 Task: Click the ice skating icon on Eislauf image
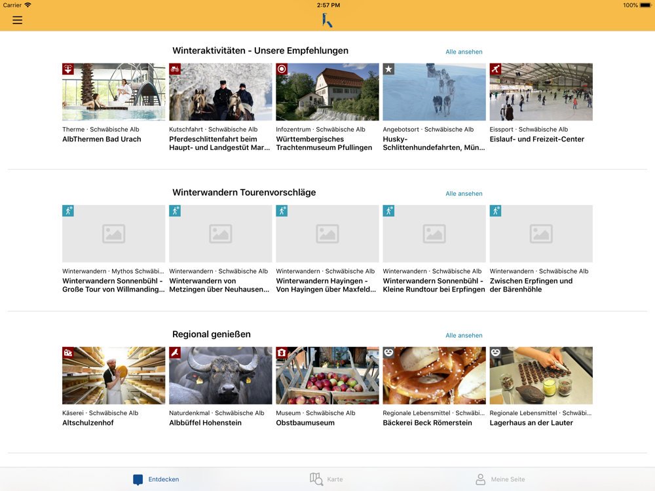coord(495,69)
